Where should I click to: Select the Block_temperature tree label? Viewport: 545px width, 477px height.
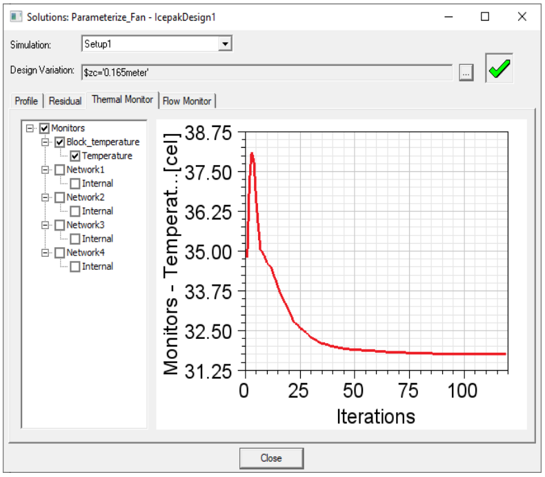tap(103, 142)
